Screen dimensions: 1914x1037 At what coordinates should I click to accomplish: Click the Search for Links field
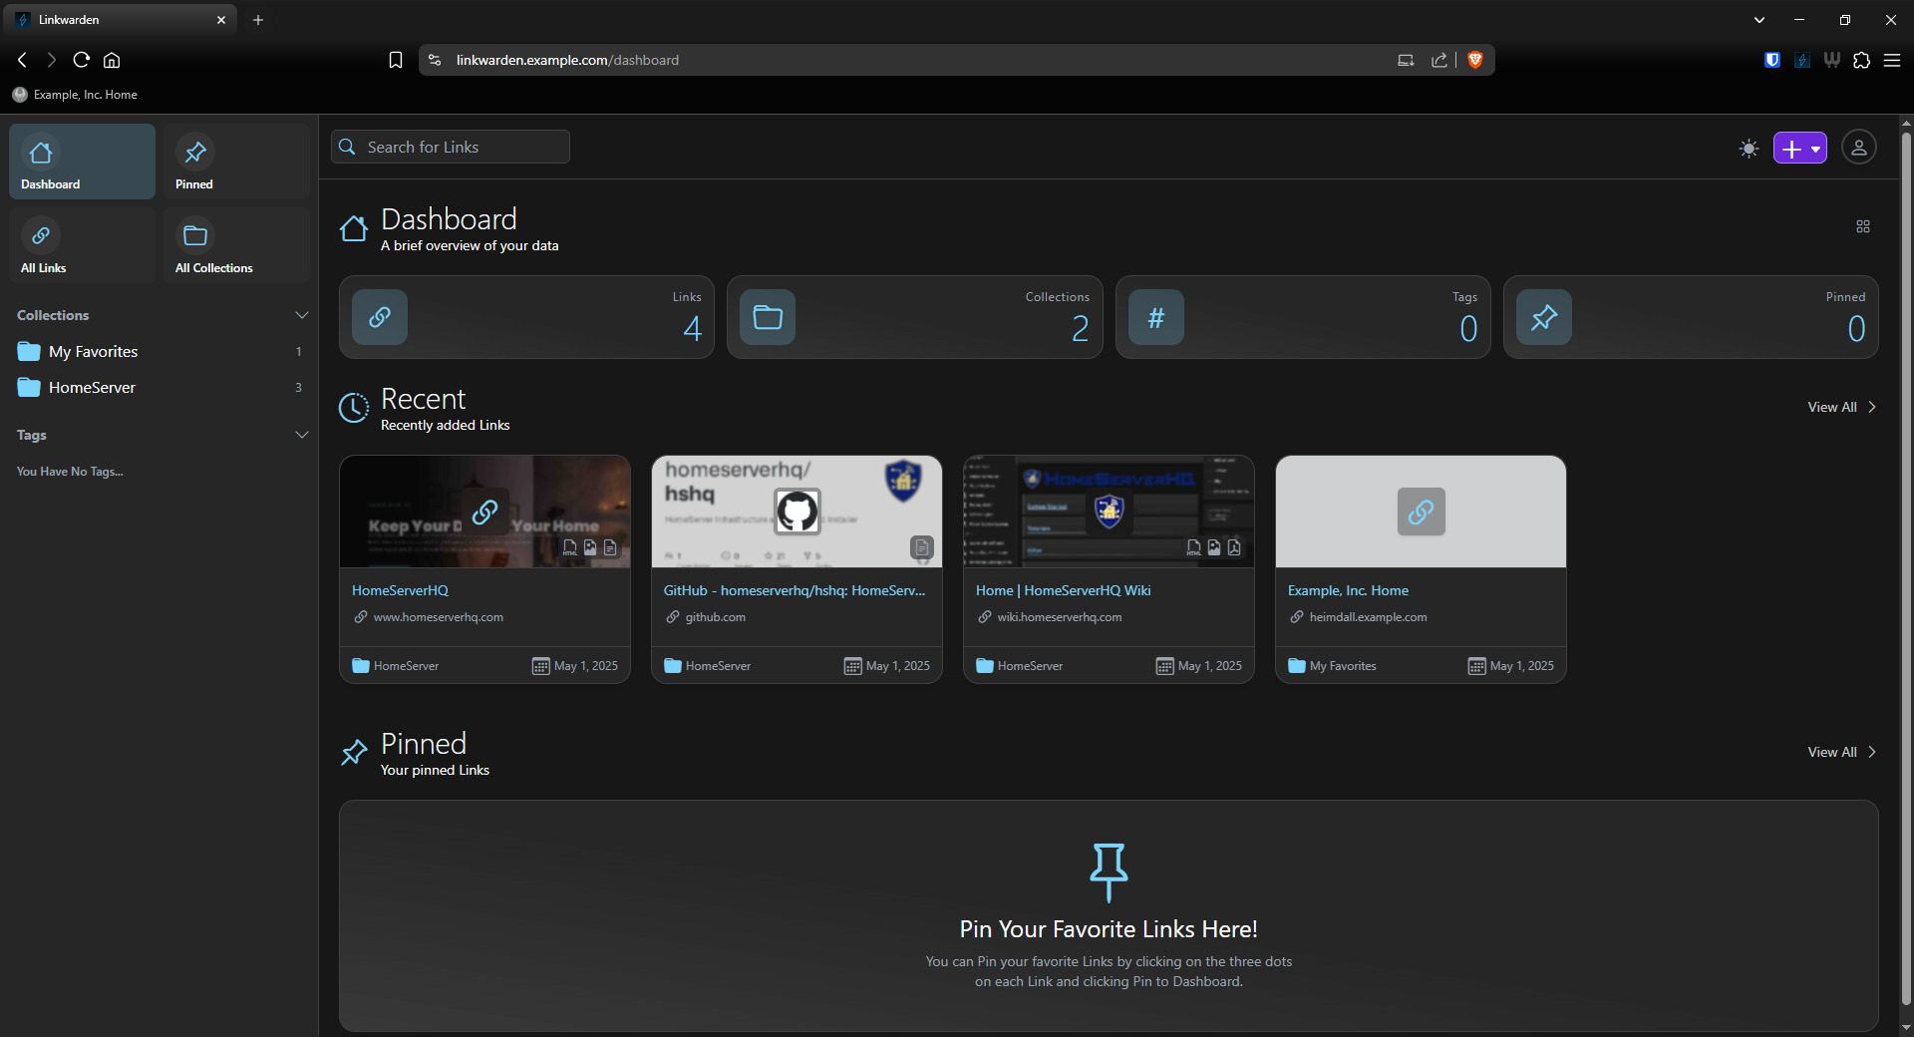pos(451,147)
